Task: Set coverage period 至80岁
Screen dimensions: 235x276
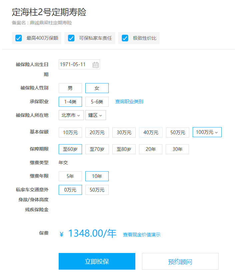Action: pyautogui.click(x=124, y=149)
